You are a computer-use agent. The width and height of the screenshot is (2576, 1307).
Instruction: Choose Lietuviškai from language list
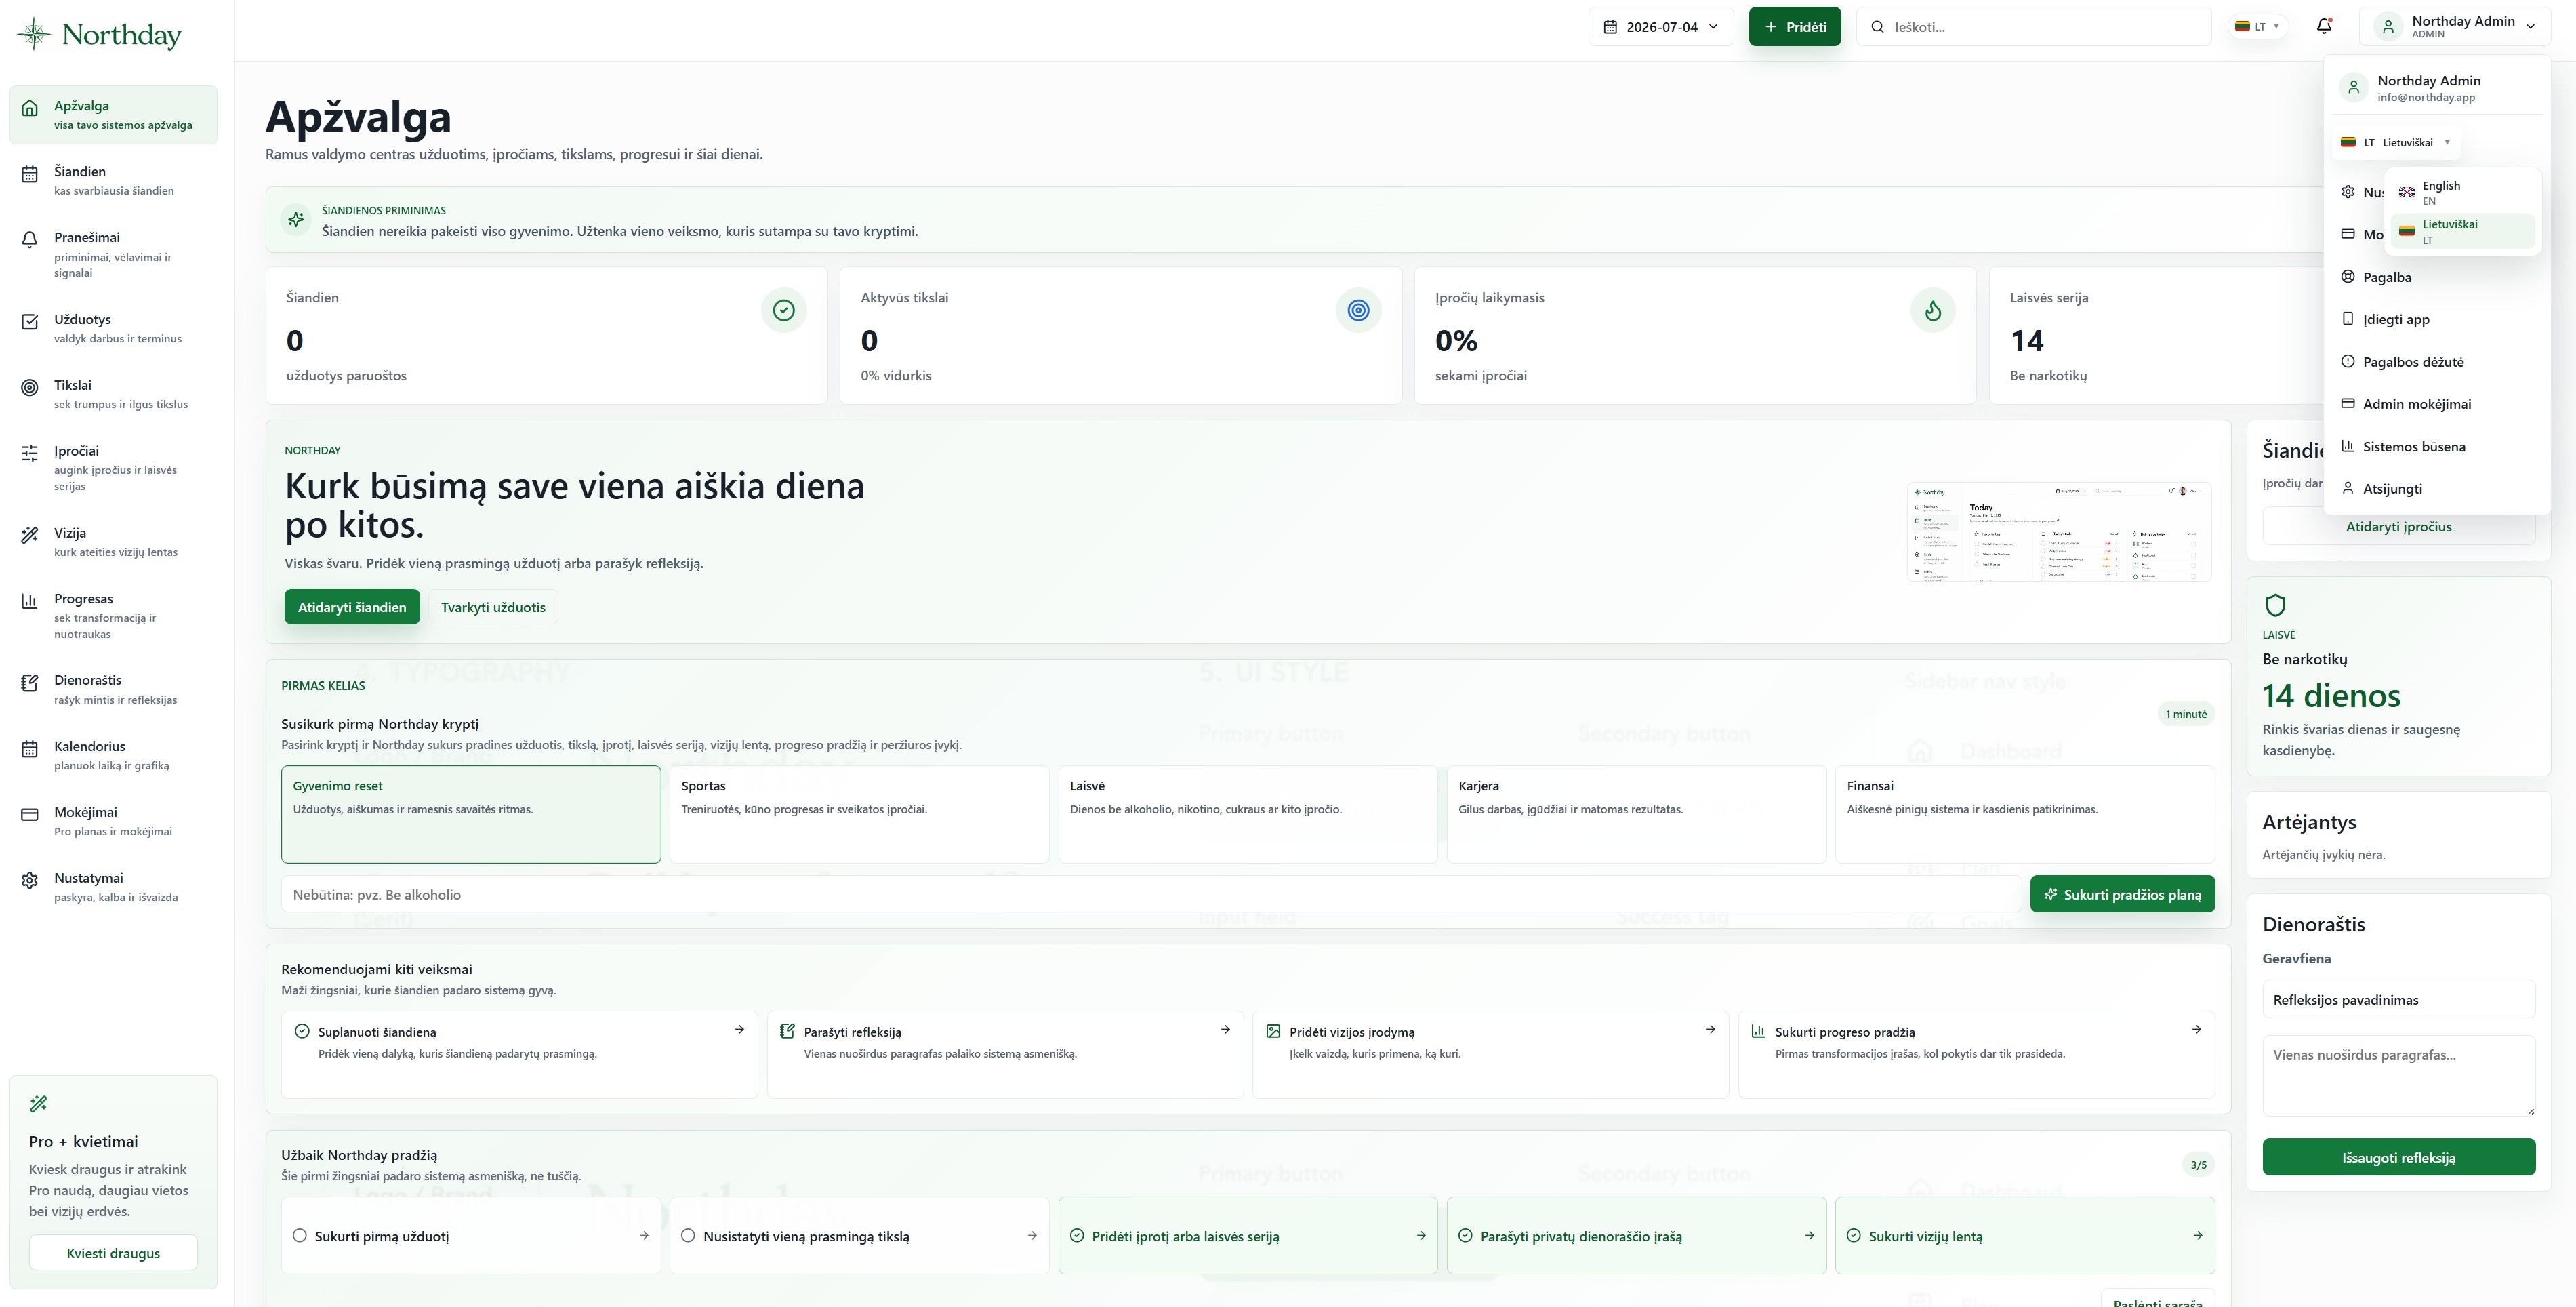click(x=2462, y=231)
